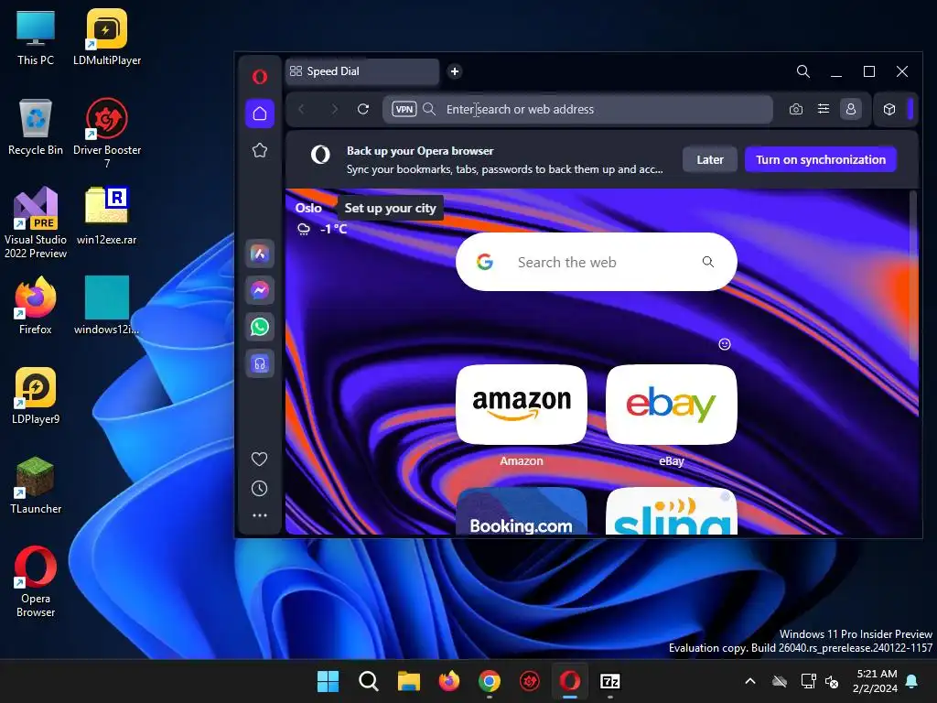Select Visual Studio 2022 Preview shortcut
This screenshot has width=937, height=703.
pyautogui.click(x=36, y=223)
